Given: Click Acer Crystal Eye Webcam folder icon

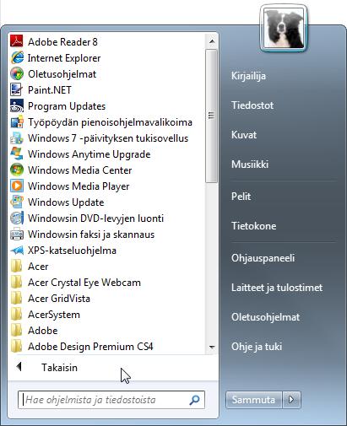Looking at the screenshot, I should pos(16,283).
